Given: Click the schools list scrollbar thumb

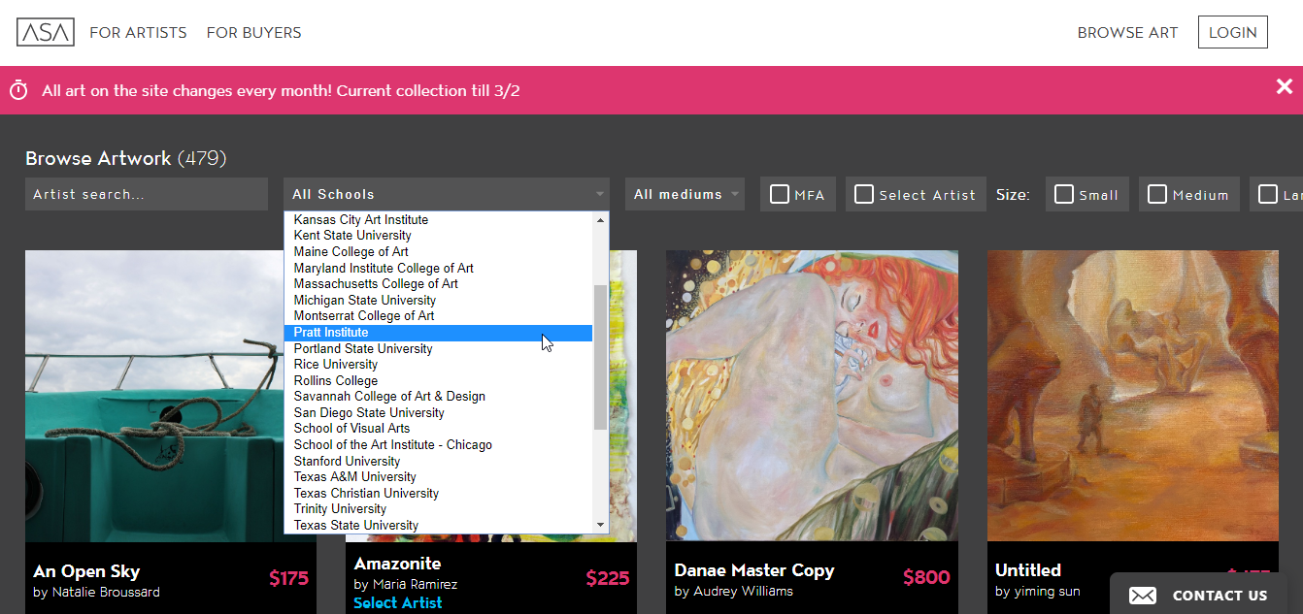Looking at the screenshot, I should (x=600, y=357).
